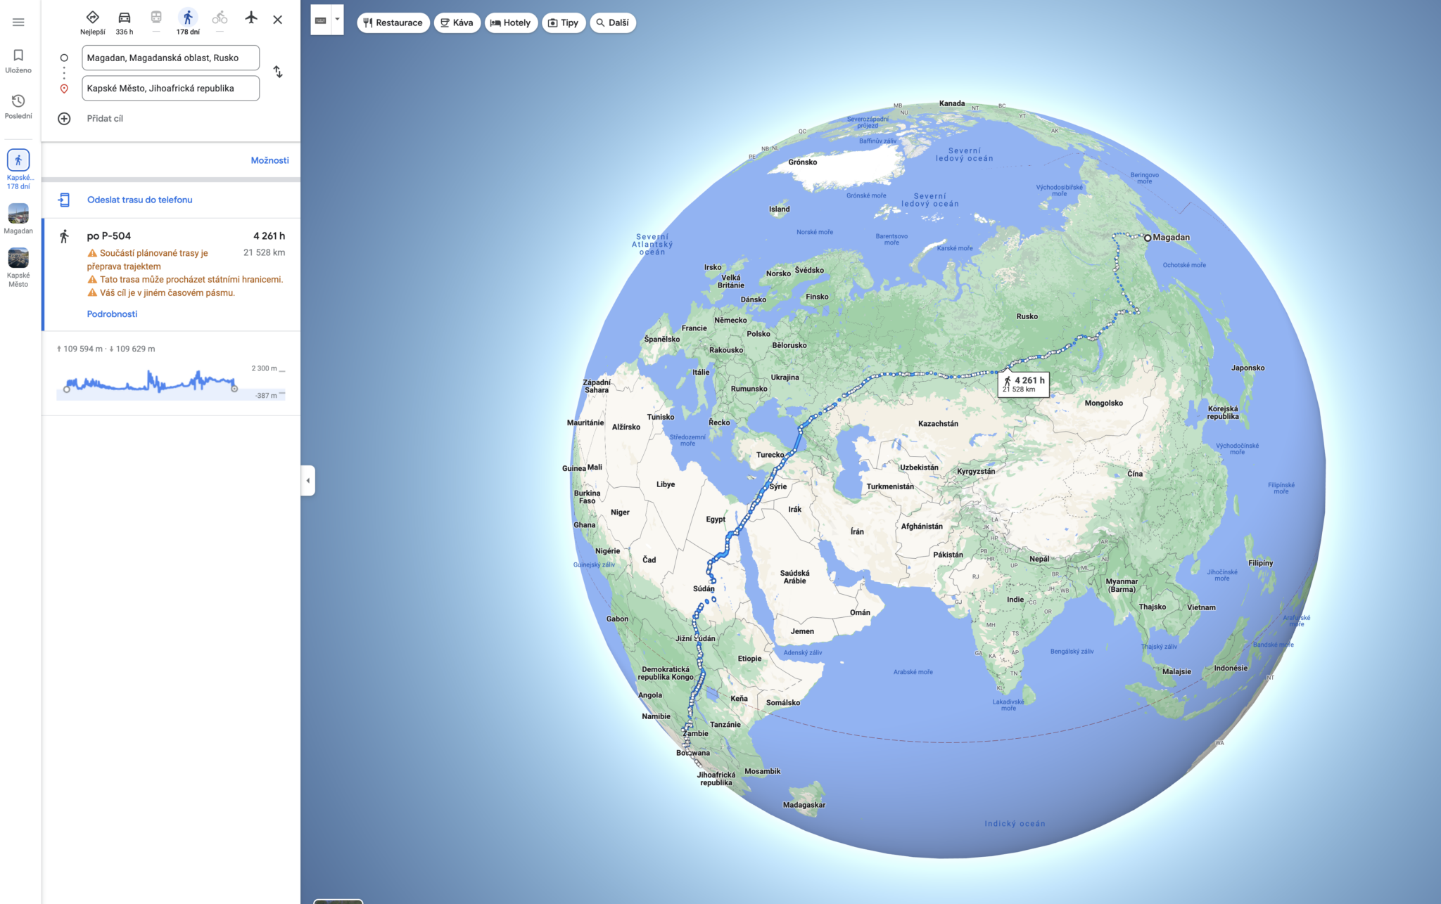Image resolution: width=1441 pixels, height=904 pixels.
Task: Choose the public transit travel mode
Action: (x=156, y=17)
